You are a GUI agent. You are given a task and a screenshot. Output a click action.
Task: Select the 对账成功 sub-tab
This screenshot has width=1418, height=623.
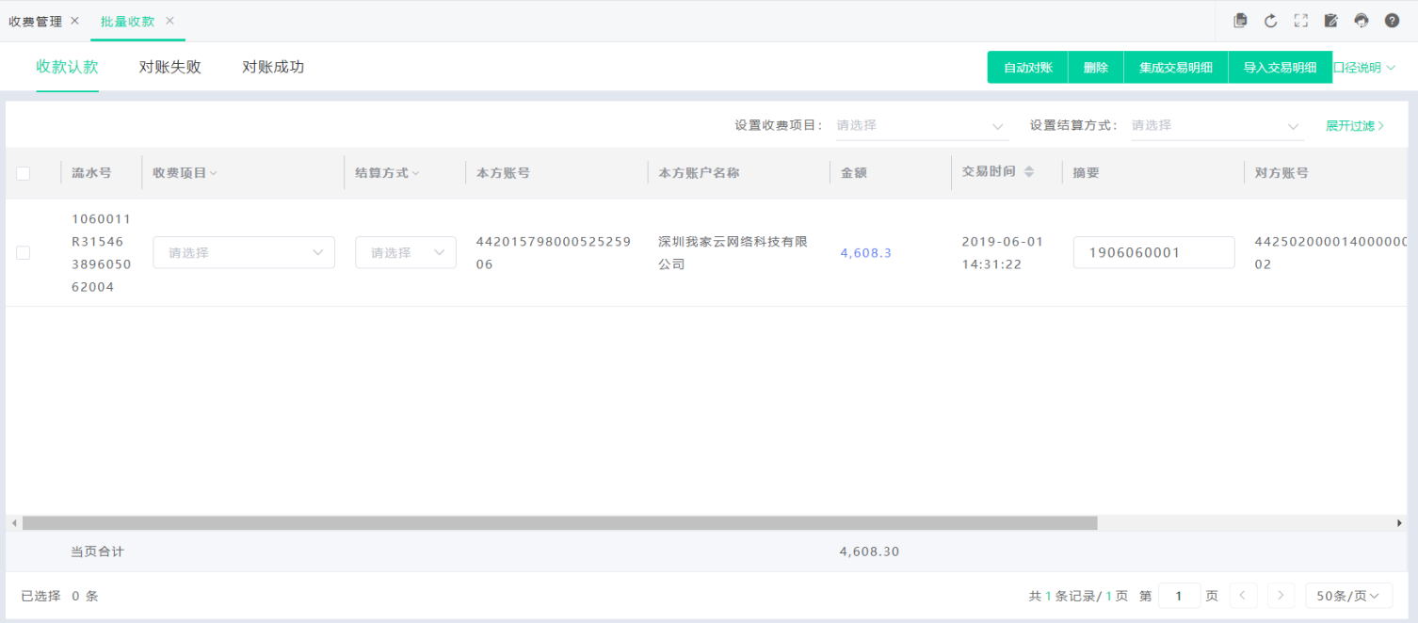[x=273, y=67]
